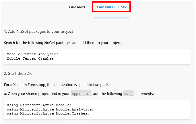Click the 'using Microsoft.Azure.Mobile.Crashes;' line
This screenshot has height=124, width=196.
point(48,113)
